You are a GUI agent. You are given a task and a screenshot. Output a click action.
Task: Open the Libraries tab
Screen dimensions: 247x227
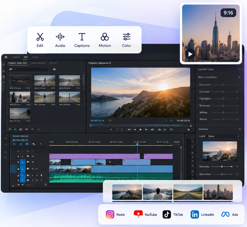pyautogui.click(x=53, y=63)
